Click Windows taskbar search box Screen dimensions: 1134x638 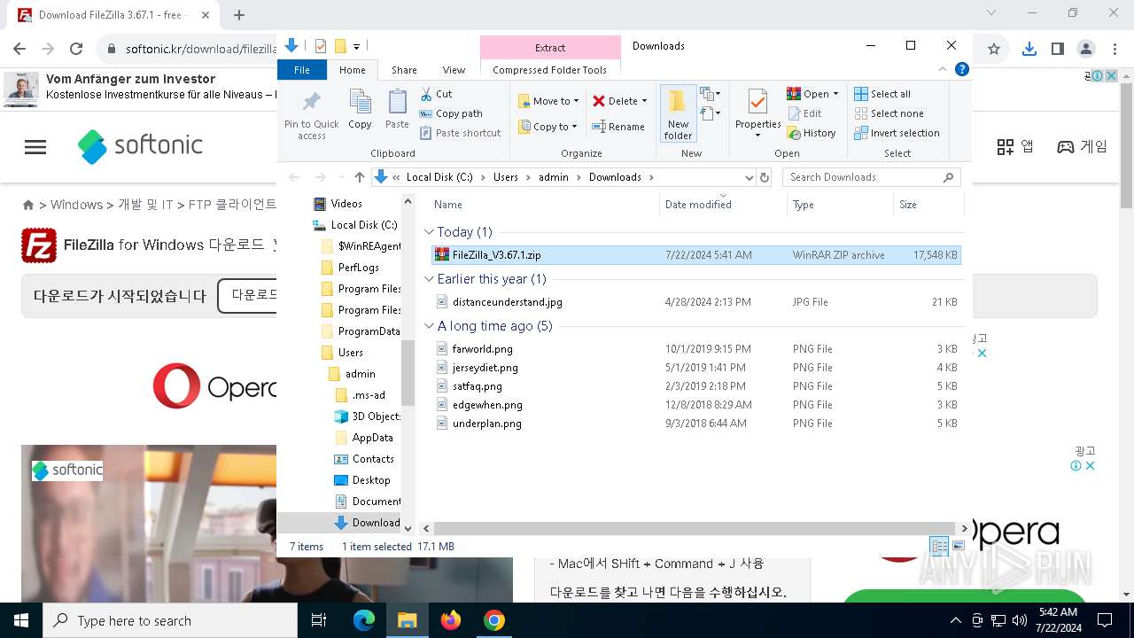[x=170, y=620]
